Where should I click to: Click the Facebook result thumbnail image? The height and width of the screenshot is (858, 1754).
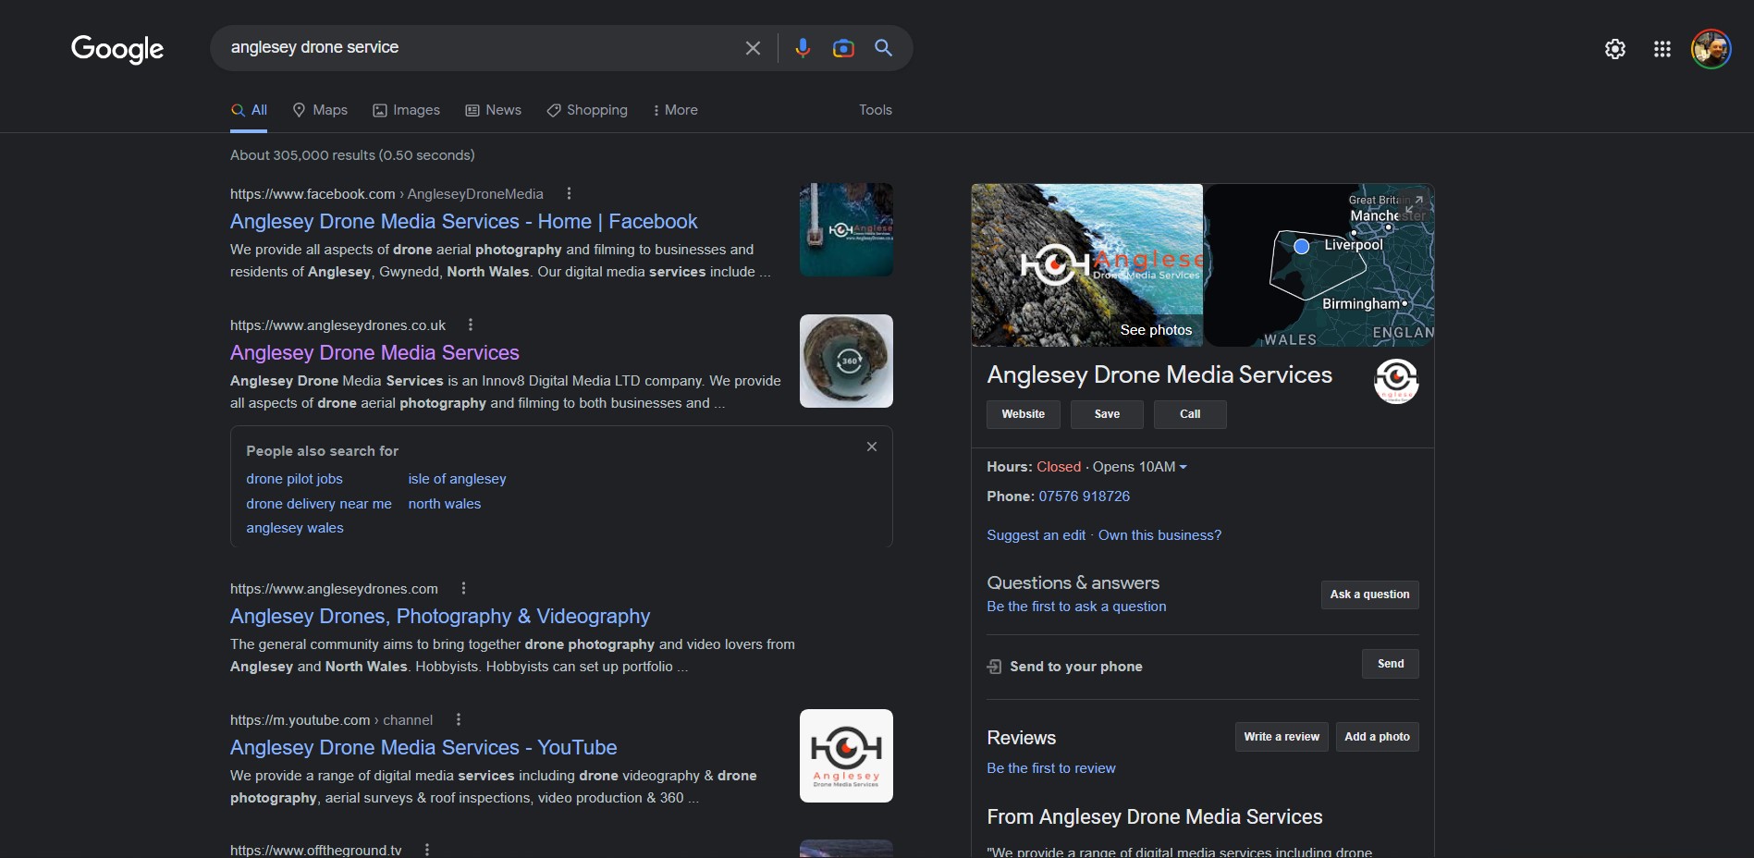click(846, 229)
